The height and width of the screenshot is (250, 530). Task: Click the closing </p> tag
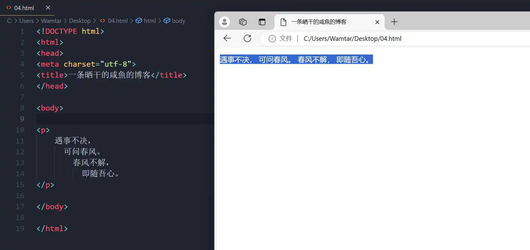point(45,185)
